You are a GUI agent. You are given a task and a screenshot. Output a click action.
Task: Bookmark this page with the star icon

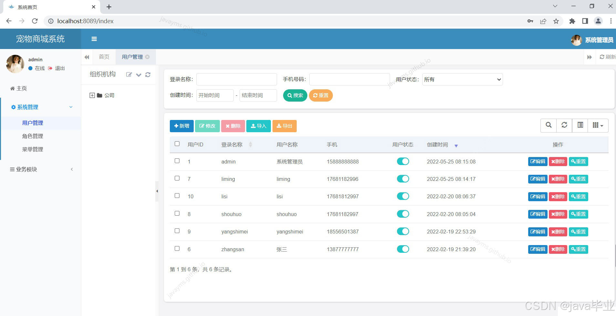(x=556, y=21)
